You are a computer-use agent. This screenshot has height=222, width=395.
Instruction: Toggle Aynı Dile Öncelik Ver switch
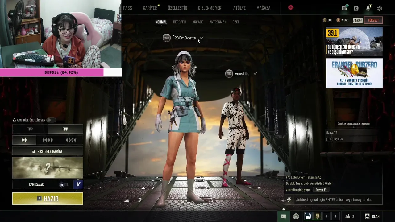coord(51,120)
